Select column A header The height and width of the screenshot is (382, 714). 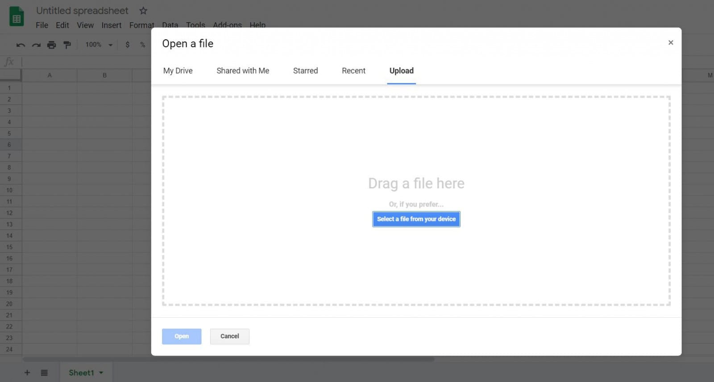pyautogui.click(x=50, y=75)
